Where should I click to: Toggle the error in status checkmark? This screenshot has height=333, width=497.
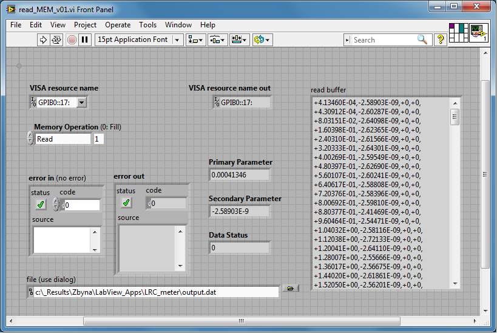click(x=41, y=205)
